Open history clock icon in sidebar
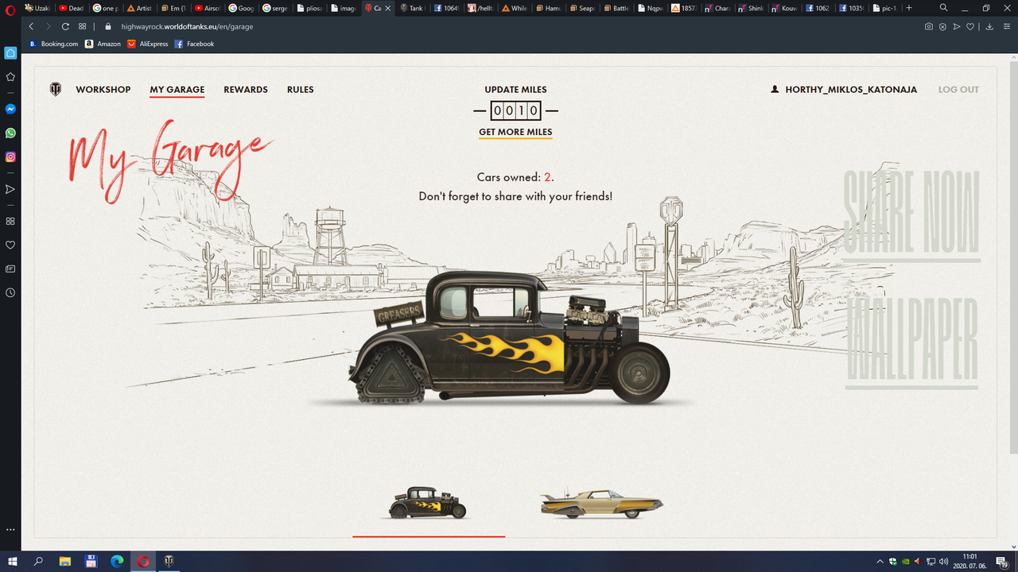Image resolution: width=1018 pixels, height=572 pixels. (x=10, y=292)
